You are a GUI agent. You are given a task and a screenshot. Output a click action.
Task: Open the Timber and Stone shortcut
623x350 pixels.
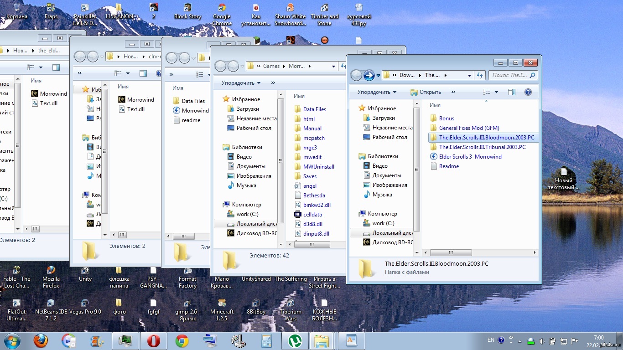325,15
